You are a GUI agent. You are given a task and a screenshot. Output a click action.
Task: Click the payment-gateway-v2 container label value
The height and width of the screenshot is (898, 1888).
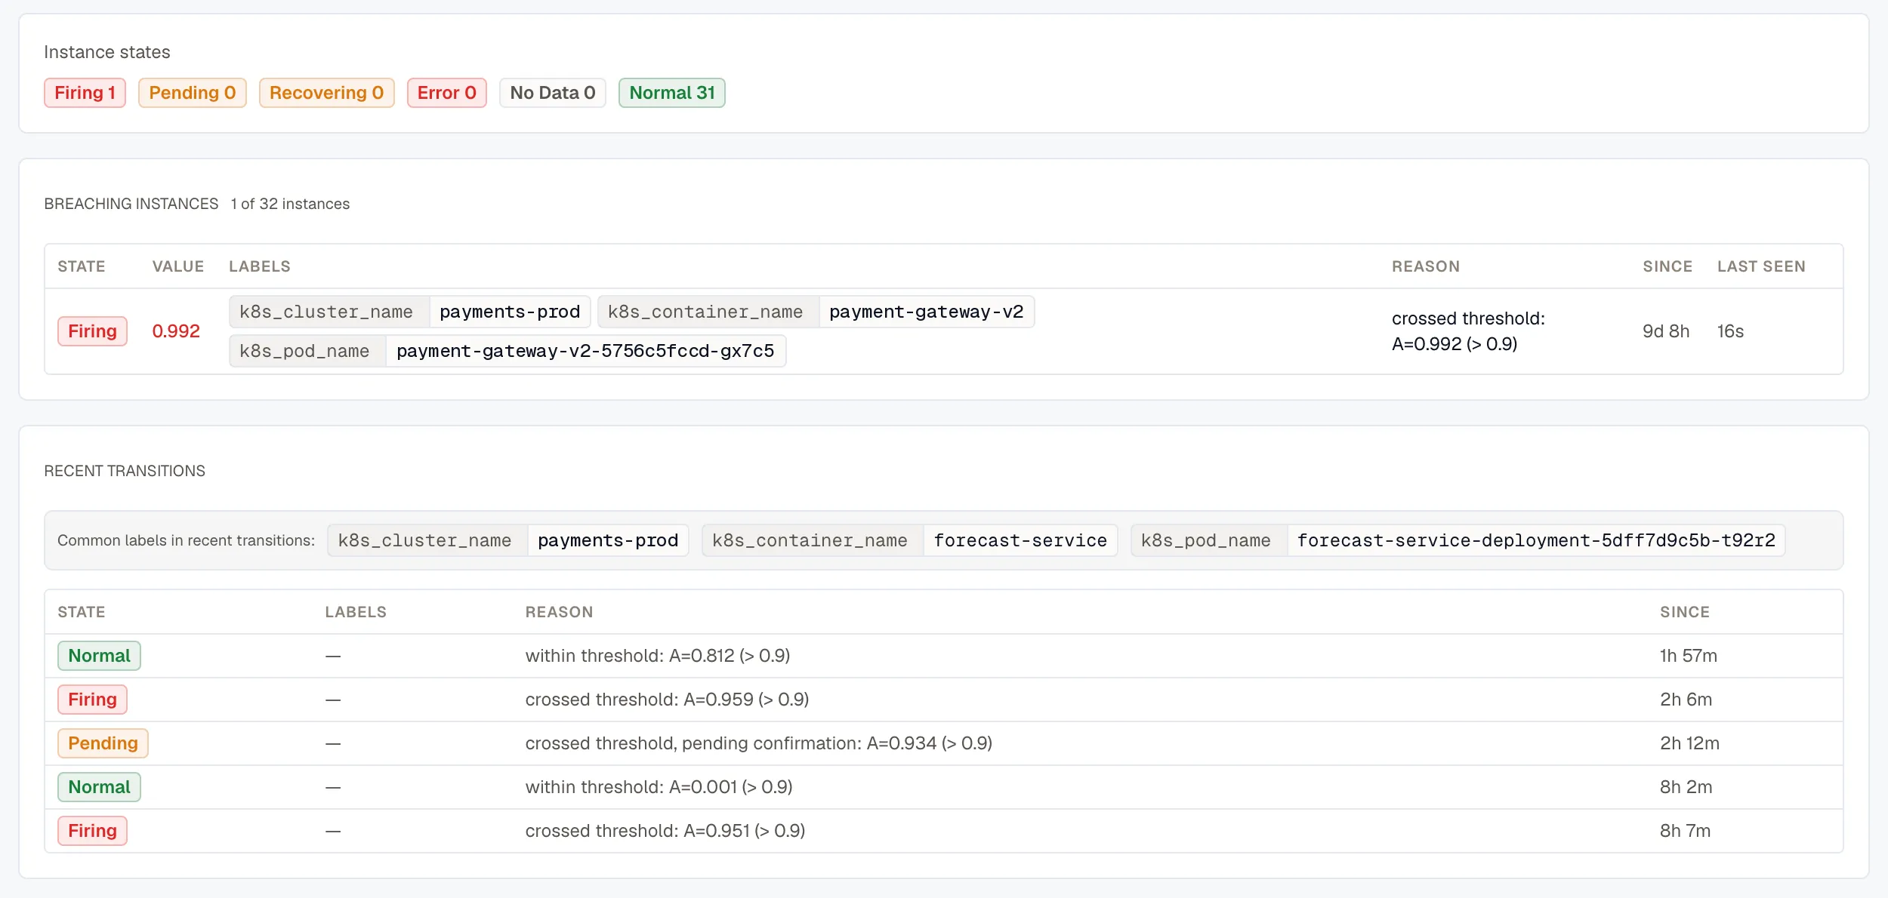927,312
